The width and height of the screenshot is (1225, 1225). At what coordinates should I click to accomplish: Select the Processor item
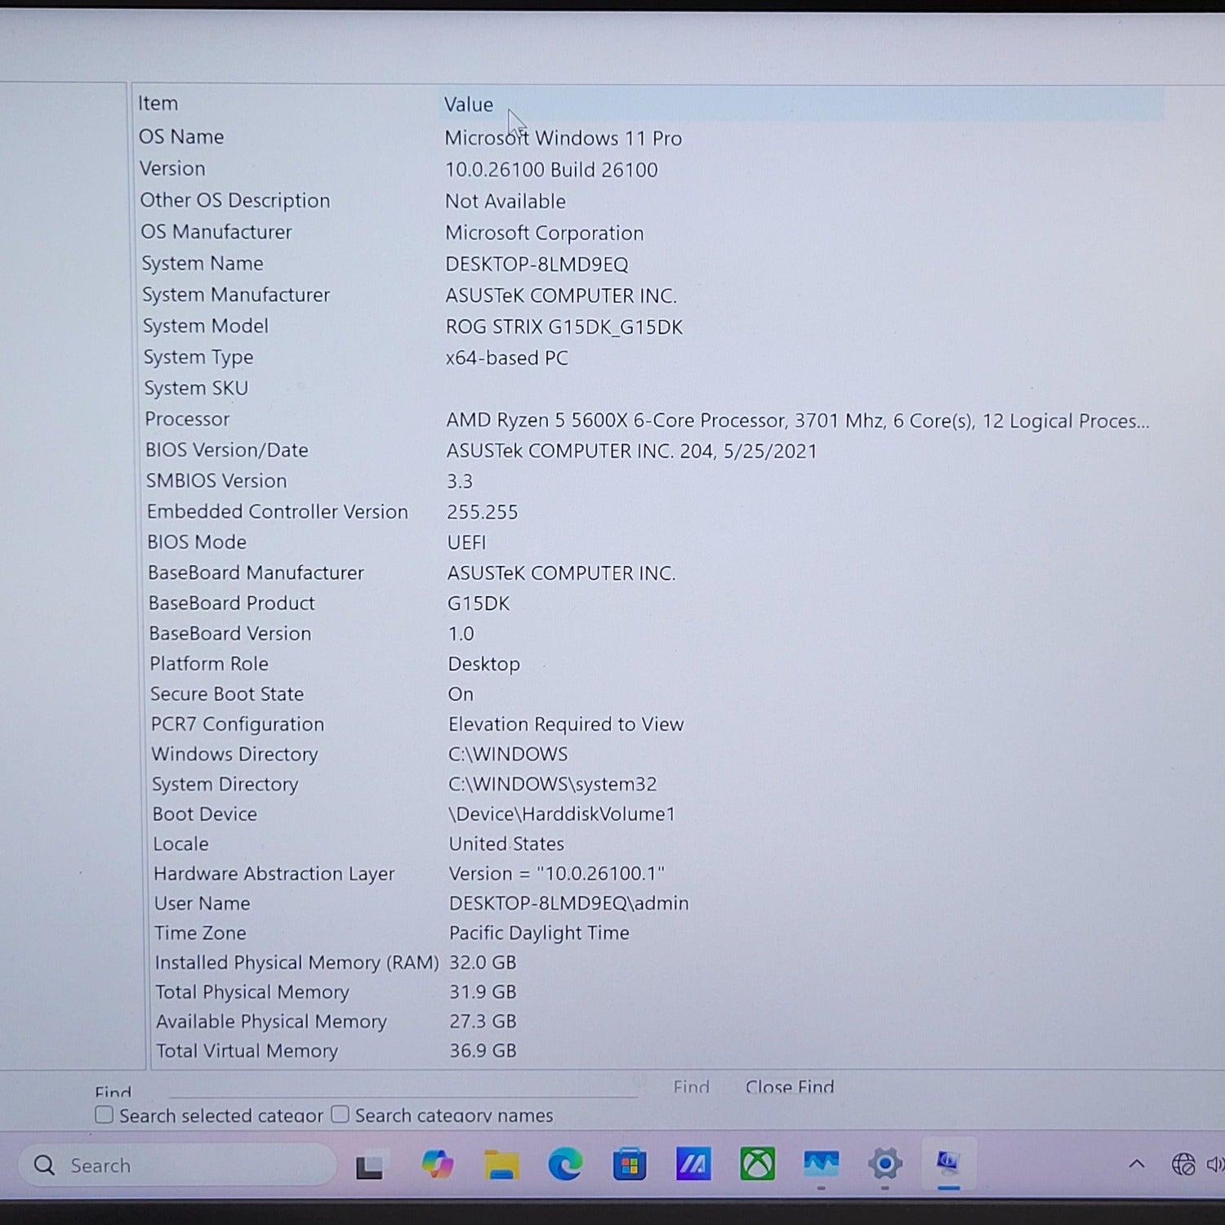point(187,419)
